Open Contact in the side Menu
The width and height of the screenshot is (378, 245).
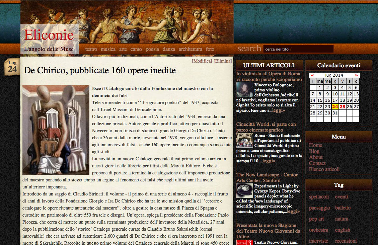tap(317, 163)
